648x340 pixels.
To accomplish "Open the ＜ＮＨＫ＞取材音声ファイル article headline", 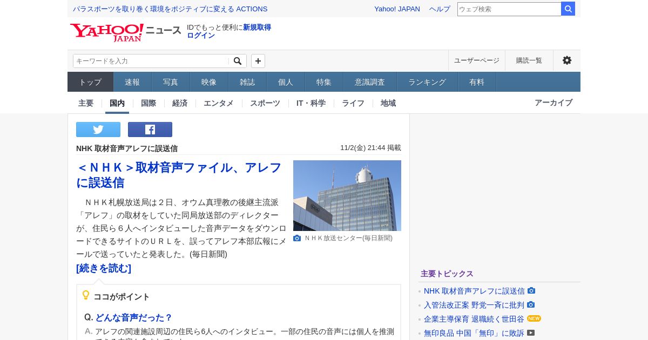I will click(179, 175).
